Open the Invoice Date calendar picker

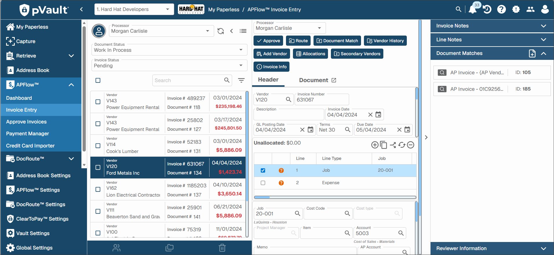[x=378, y=114]
